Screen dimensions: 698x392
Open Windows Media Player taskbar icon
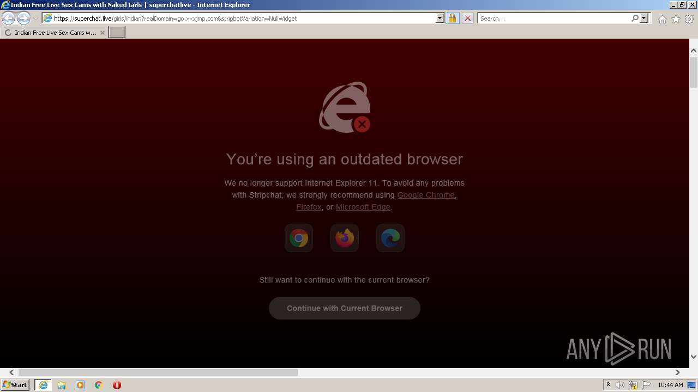(80, 385)
